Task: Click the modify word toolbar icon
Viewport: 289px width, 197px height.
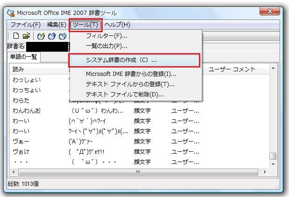Action: click(x=52, y=36)
